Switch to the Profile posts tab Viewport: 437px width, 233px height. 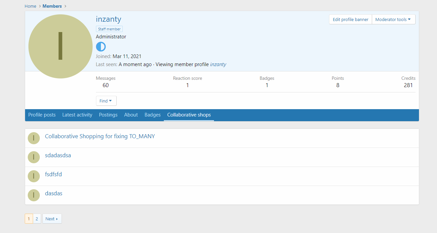tap(42, 115)
